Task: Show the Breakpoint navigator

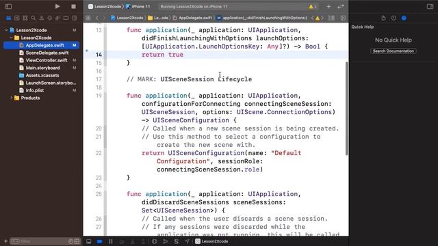Action: [66, 18]
